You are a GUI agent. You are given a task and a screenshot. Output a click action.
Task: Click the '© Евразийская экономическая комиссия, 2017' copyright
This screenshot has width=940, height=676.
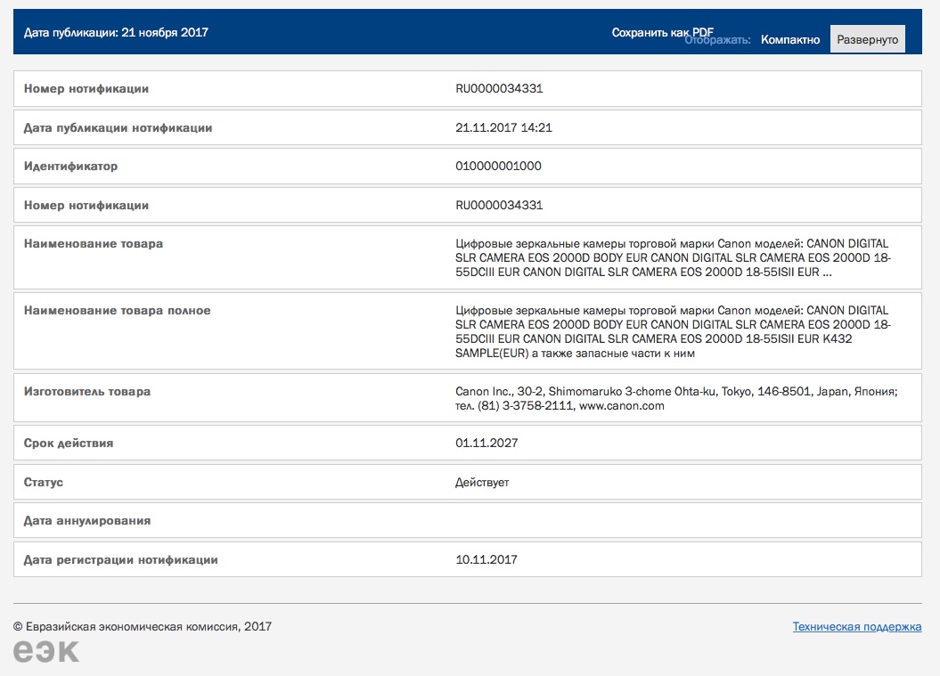(x=143, y=626)
